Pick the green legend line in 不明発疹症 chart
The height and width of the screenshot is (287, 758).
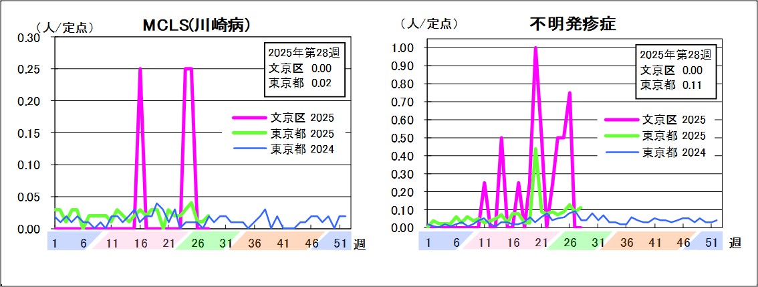point(621,136)
